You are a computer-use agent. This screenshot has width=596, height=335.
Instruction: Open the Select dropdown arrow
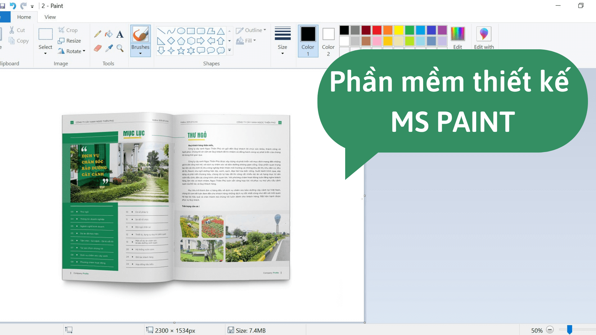45,54
